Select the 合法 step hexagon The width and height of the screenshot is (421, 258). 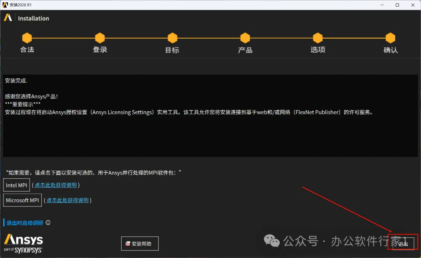pos(27,38)
